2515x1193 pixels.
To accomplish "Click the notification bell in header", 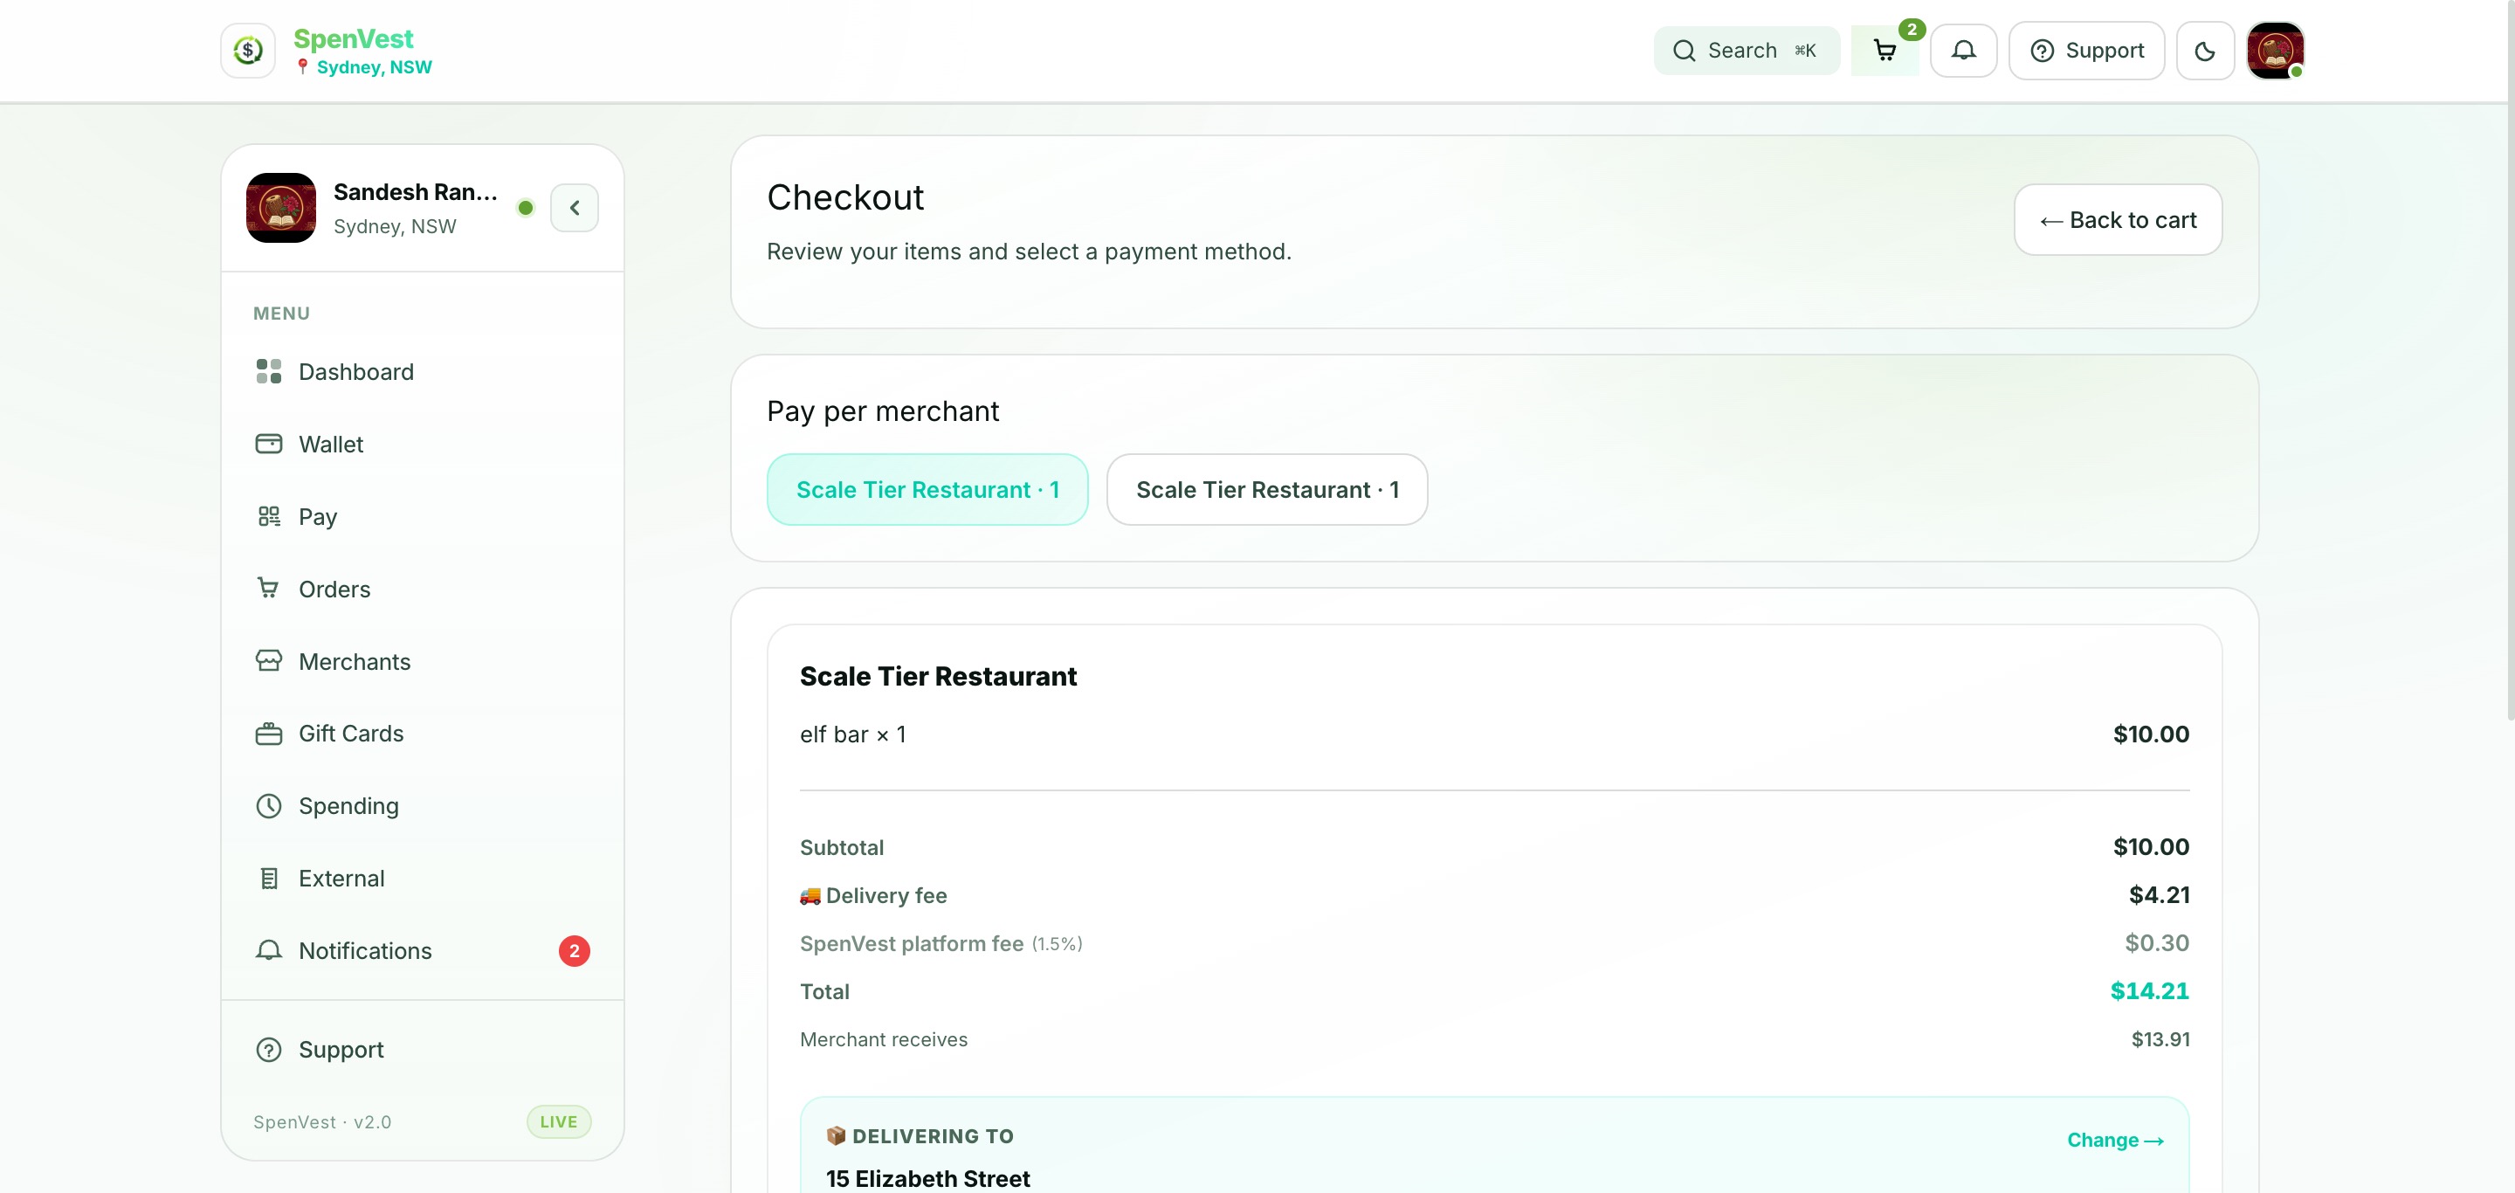I will pos(1963,51).
